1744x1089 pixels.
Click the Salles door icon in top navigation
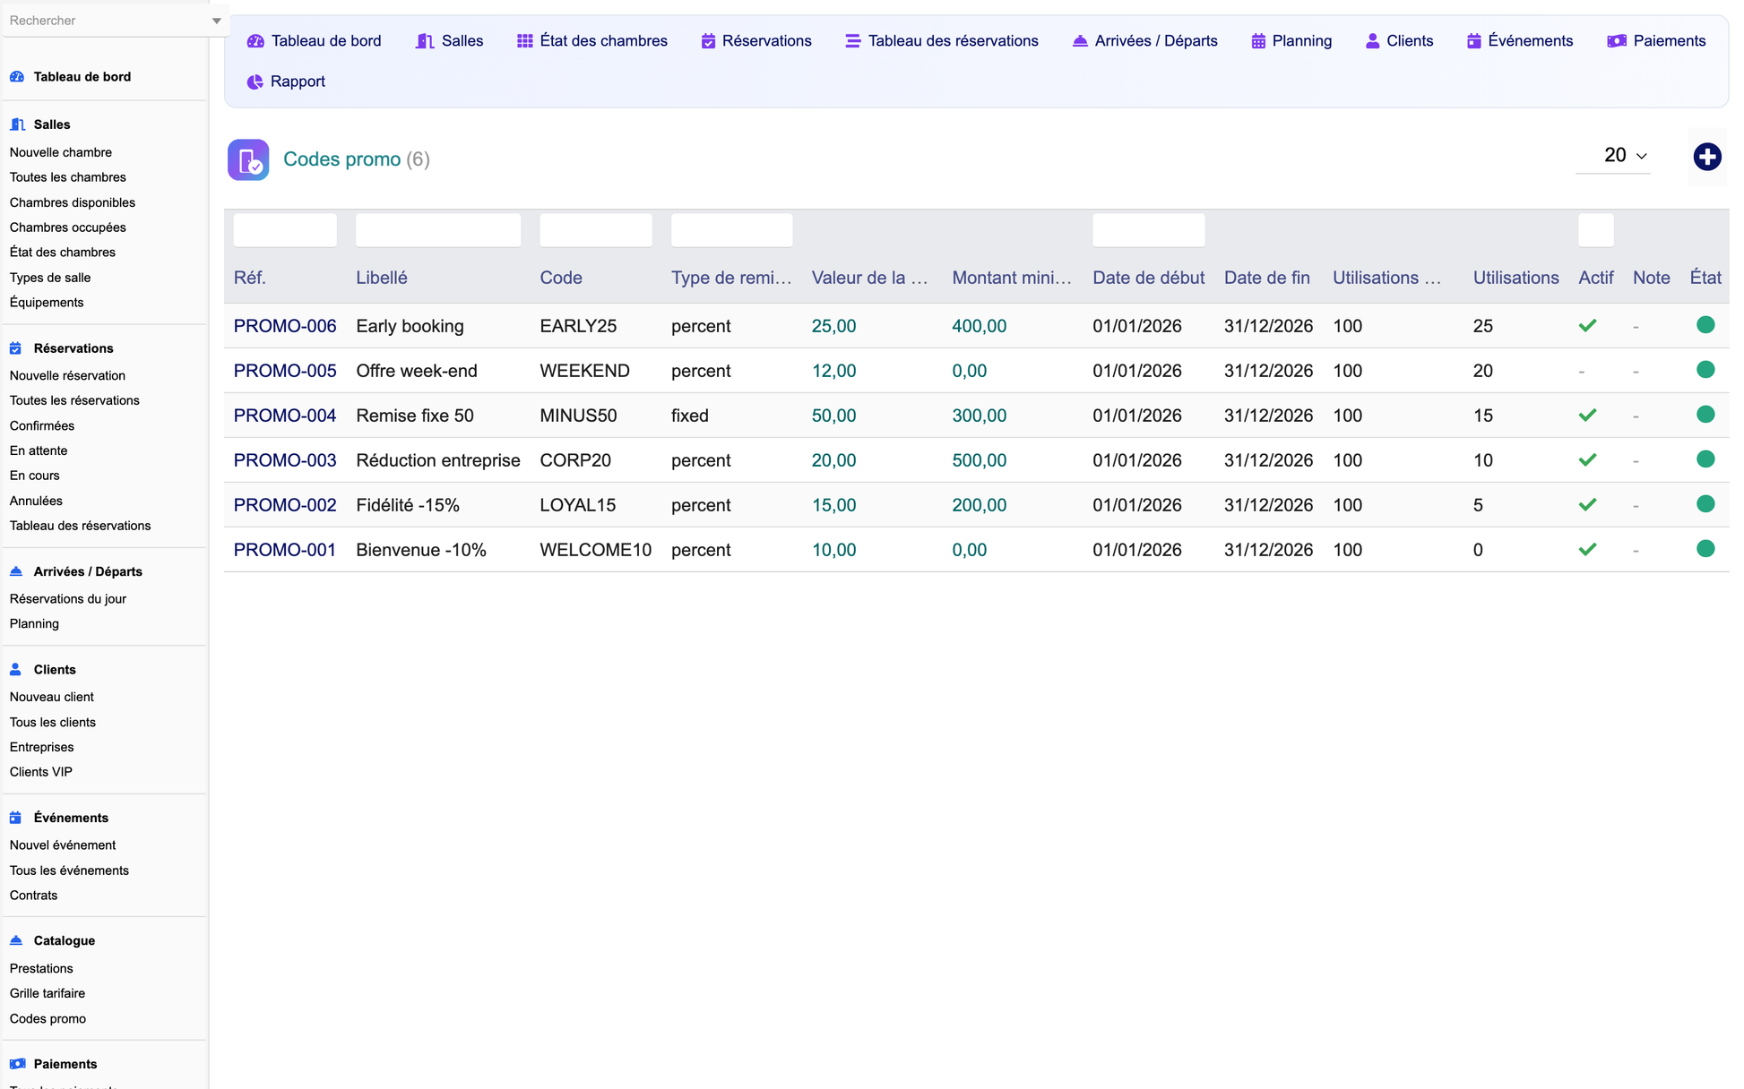[x=425, y=41]
